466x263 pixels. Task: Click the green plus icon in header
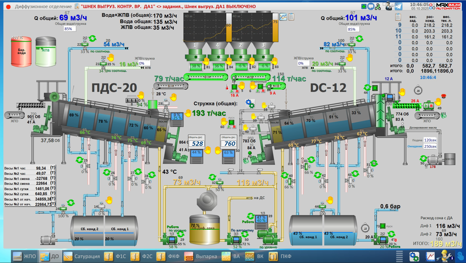tap(364, 7)
